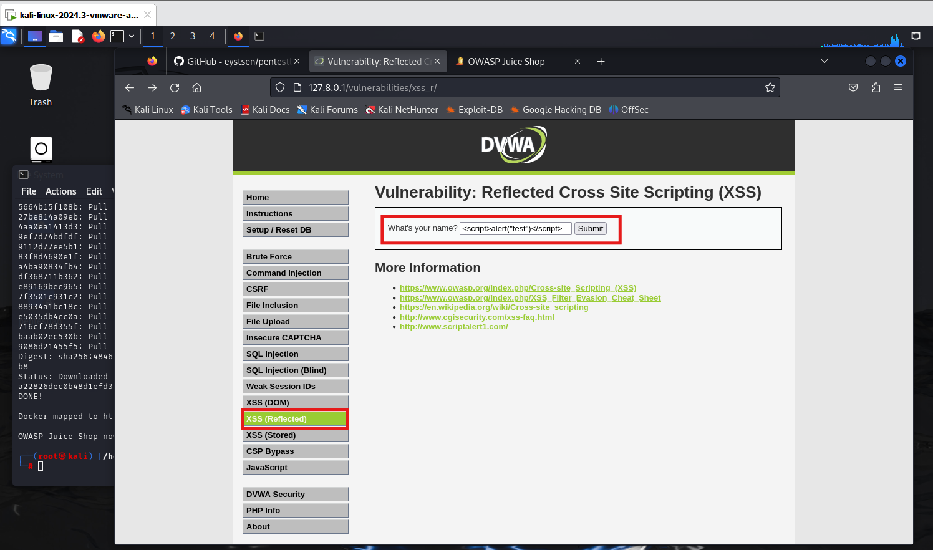Open Brute Force vulnerability page

pos(295,256)
